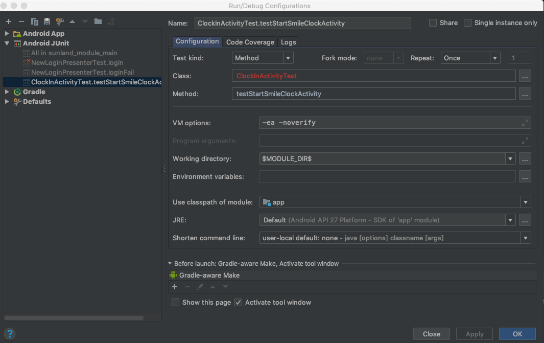Open edit defaults wrench icon
The image size is (544, 343).
point(60,21)
